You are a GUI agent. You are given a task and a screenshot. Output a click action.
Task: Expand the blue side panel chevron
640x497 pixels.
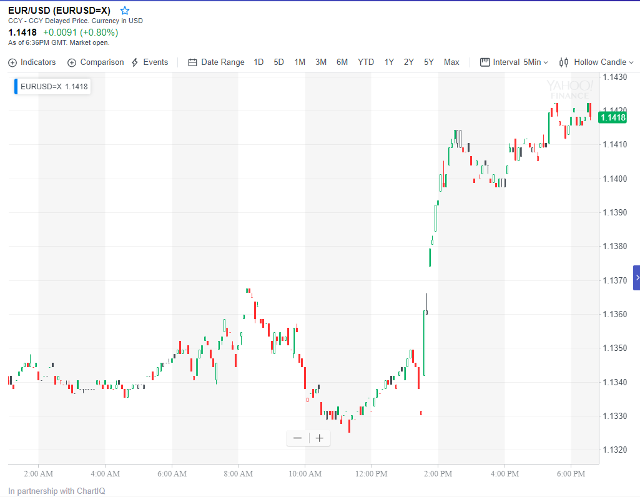(x=637, y=277)
